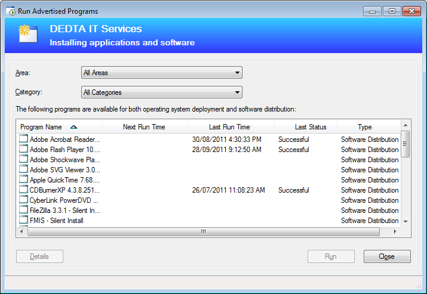Screen dimensions: 427x294
Task: Click Software Distribution type in FMIS row
Action: click(370, 221)
